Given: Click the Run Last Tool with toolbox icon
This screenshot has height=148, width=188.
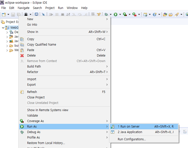Looking at the screenshot, I should click(134, 14).
